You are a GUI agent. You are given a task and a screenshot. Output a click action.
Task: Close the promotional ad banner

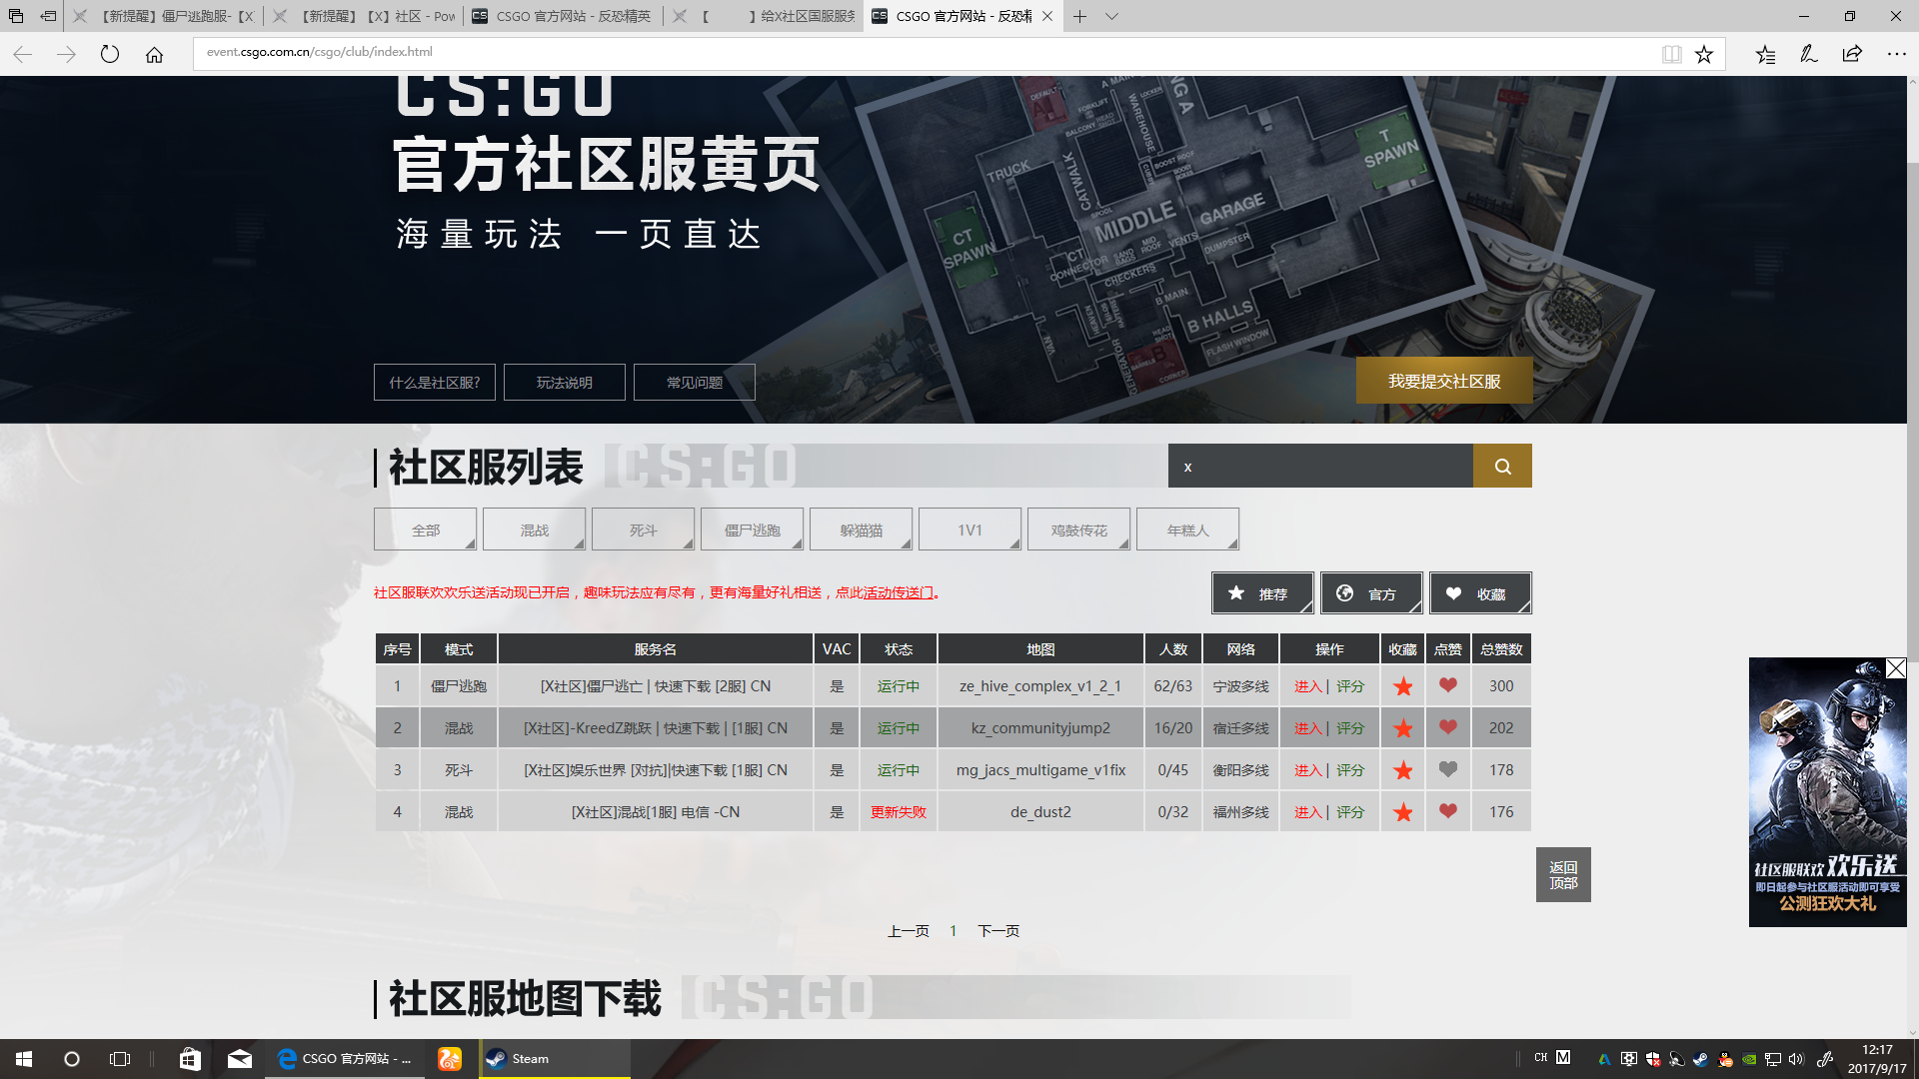click(1896, 668)
